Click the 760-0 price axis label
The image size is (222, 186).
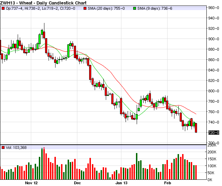[x=214, y=112]
